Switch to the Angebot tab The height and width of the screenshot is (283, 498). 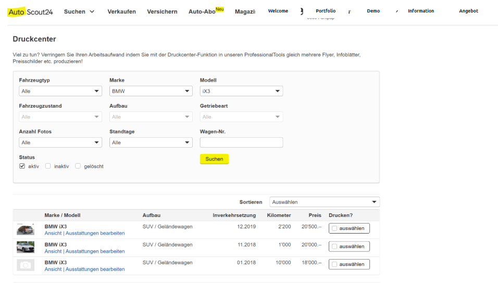pos(468,11)
